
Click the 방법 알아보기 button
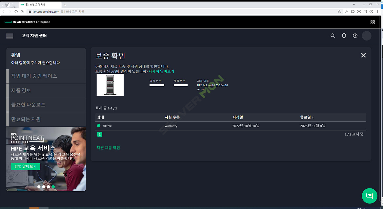point(25,167)
